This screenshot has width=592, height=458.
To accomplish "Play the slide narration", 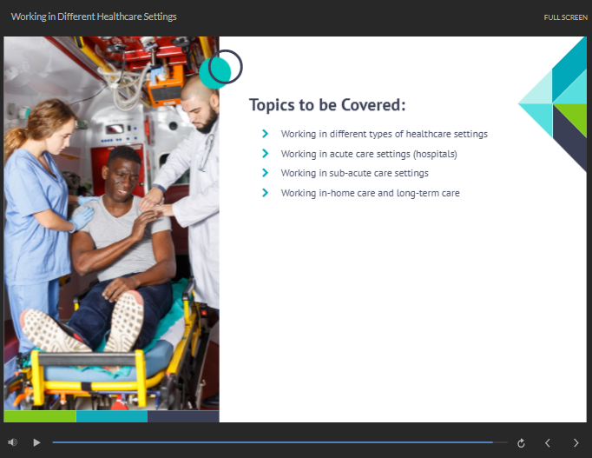I will [x=36, y=442].
